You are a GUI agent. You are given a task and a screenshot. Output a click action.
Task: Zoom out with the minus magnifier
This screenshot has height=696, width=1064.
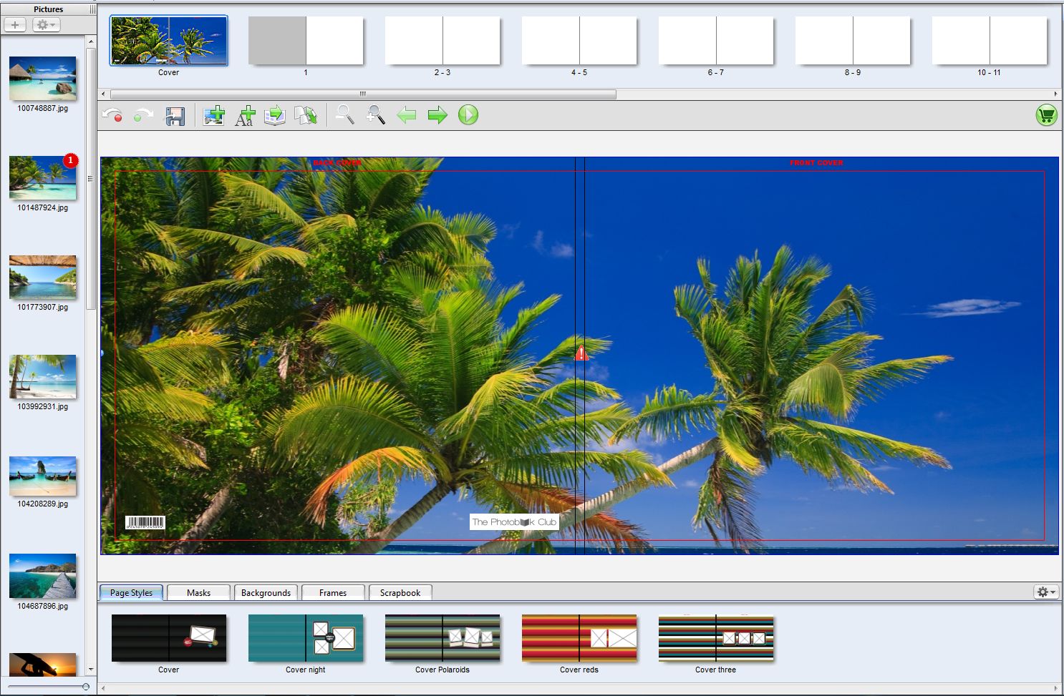[x=345, y=114]
